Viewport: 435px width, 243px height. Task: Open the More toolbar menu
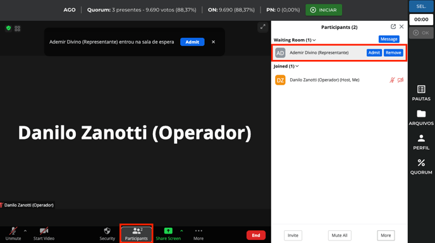[199, 234]
